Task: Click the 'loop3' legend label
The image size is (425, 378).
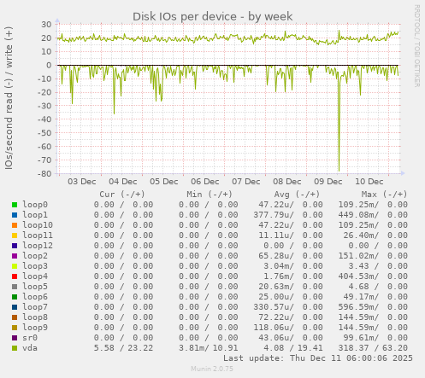Action: click(x=35, y=266)
